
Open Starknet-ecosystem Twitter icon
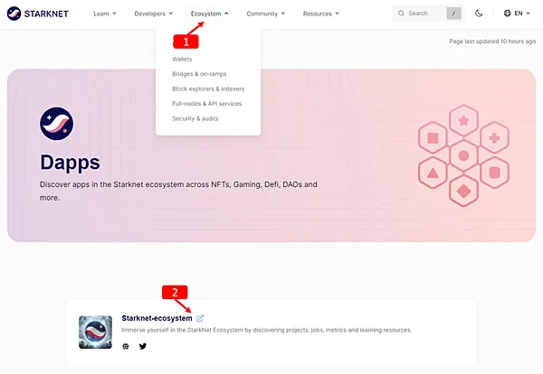pyautogui.click(x=143, y=346)
